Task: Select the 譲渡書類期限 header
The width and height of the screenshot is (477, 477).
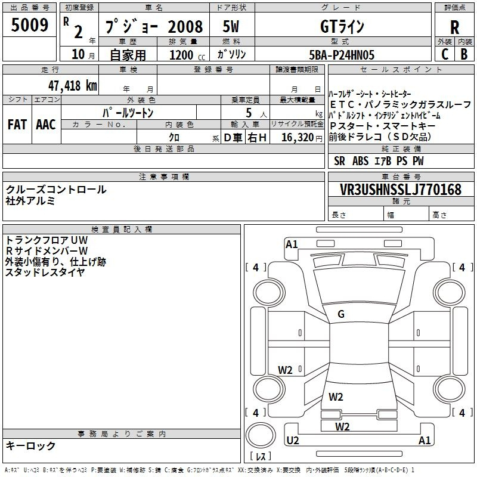Action: coord(297,70)
